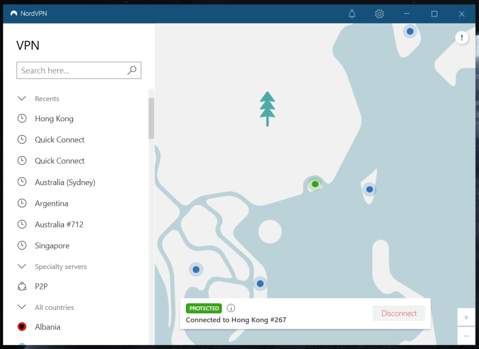Select the green connected server pin
This screenshot has width=479, height=349.
pos(315,184)
